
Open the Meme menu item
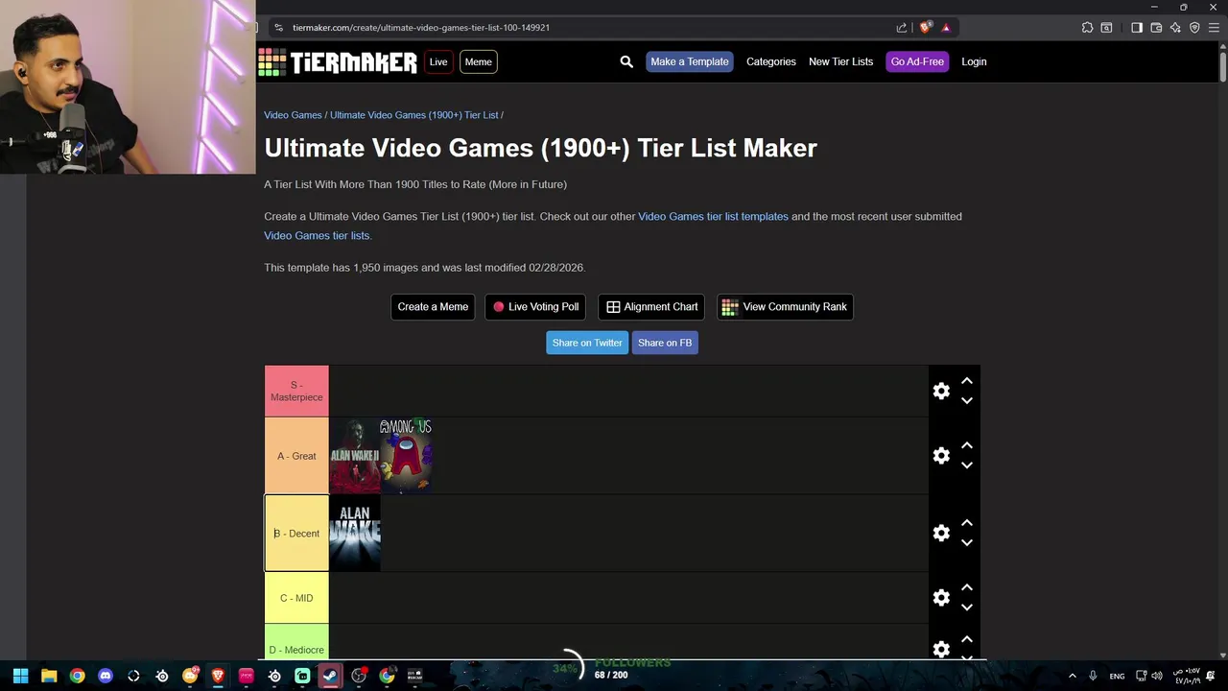click(x=478, y=61)
